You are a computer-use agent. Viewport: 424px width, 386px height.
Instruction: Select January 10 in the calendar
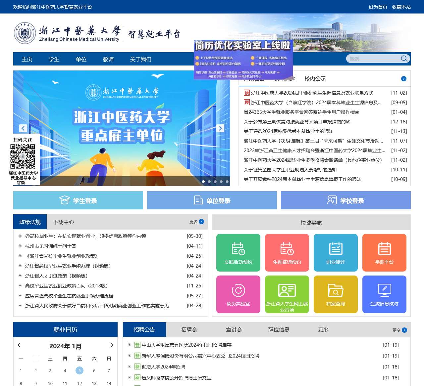pyautogui.click(x=50, y=383)
